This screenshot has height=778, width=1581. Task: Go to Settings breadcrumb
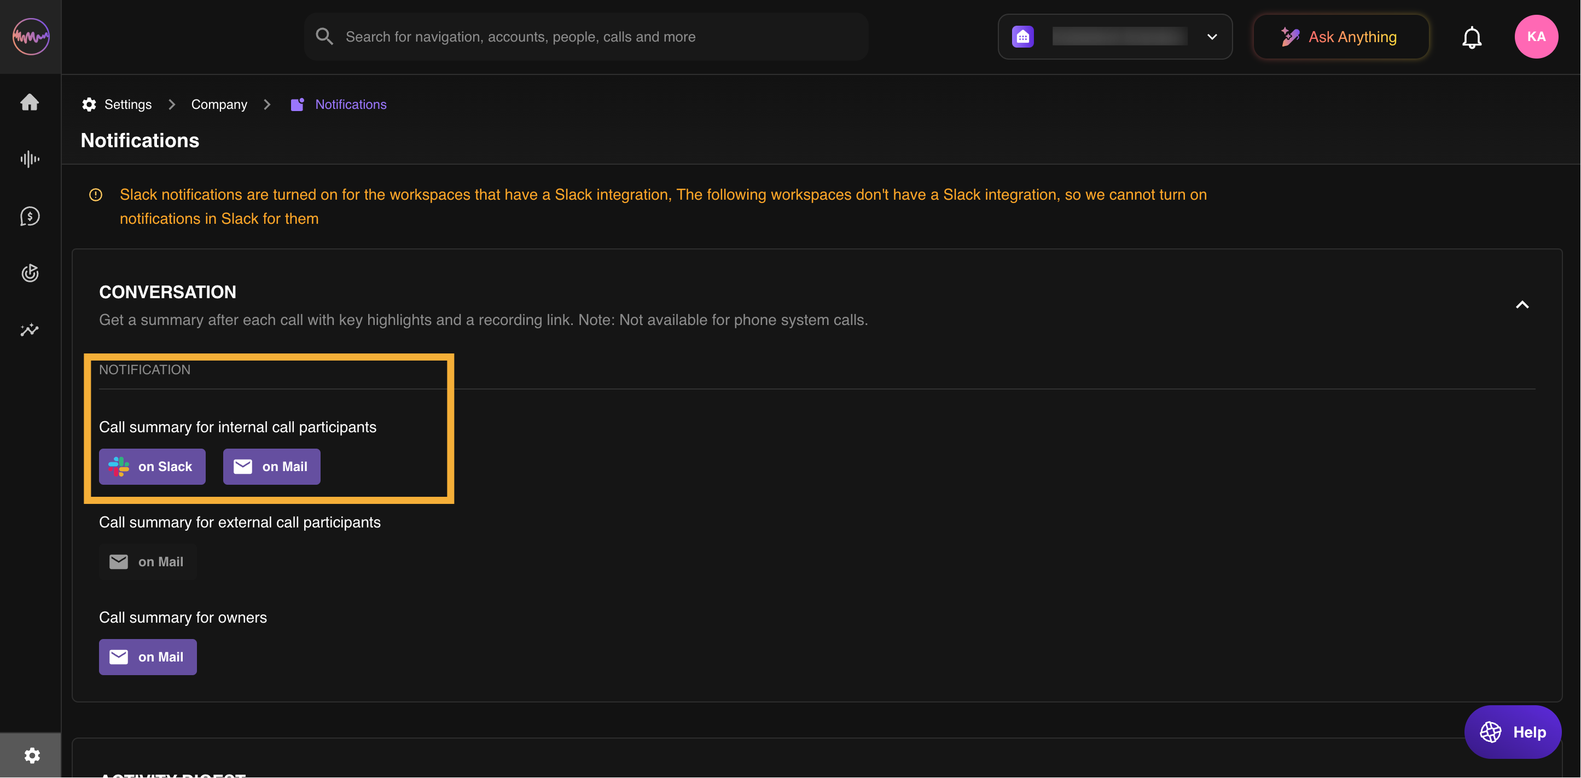pyautogui.click(x=127, y=104)
